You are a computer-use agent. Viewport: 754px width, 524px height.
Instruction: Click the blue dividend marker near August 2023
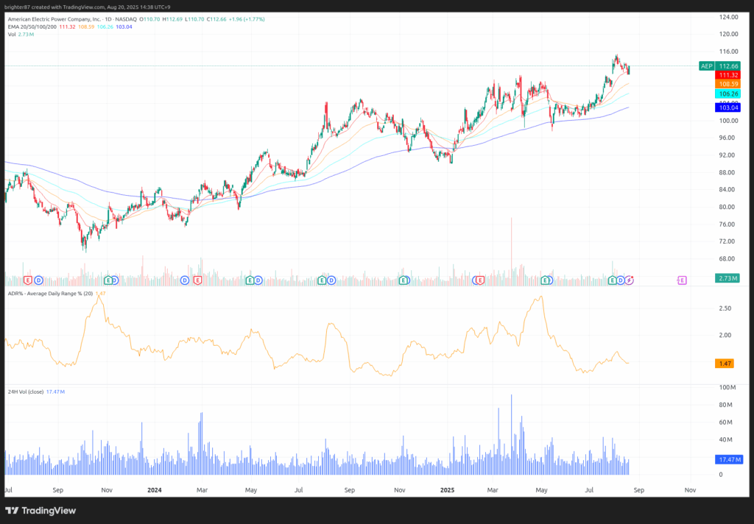click(x=38, y=280)
